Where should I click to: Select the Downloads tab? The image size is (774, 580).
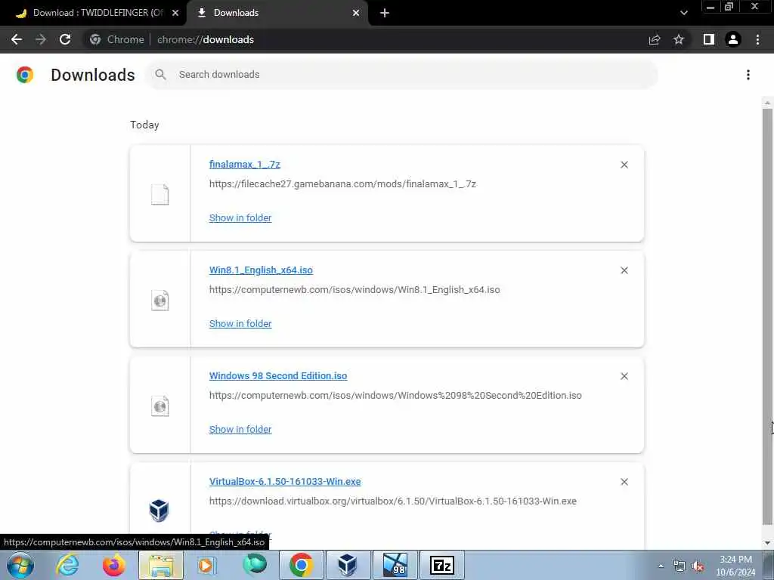277,13
